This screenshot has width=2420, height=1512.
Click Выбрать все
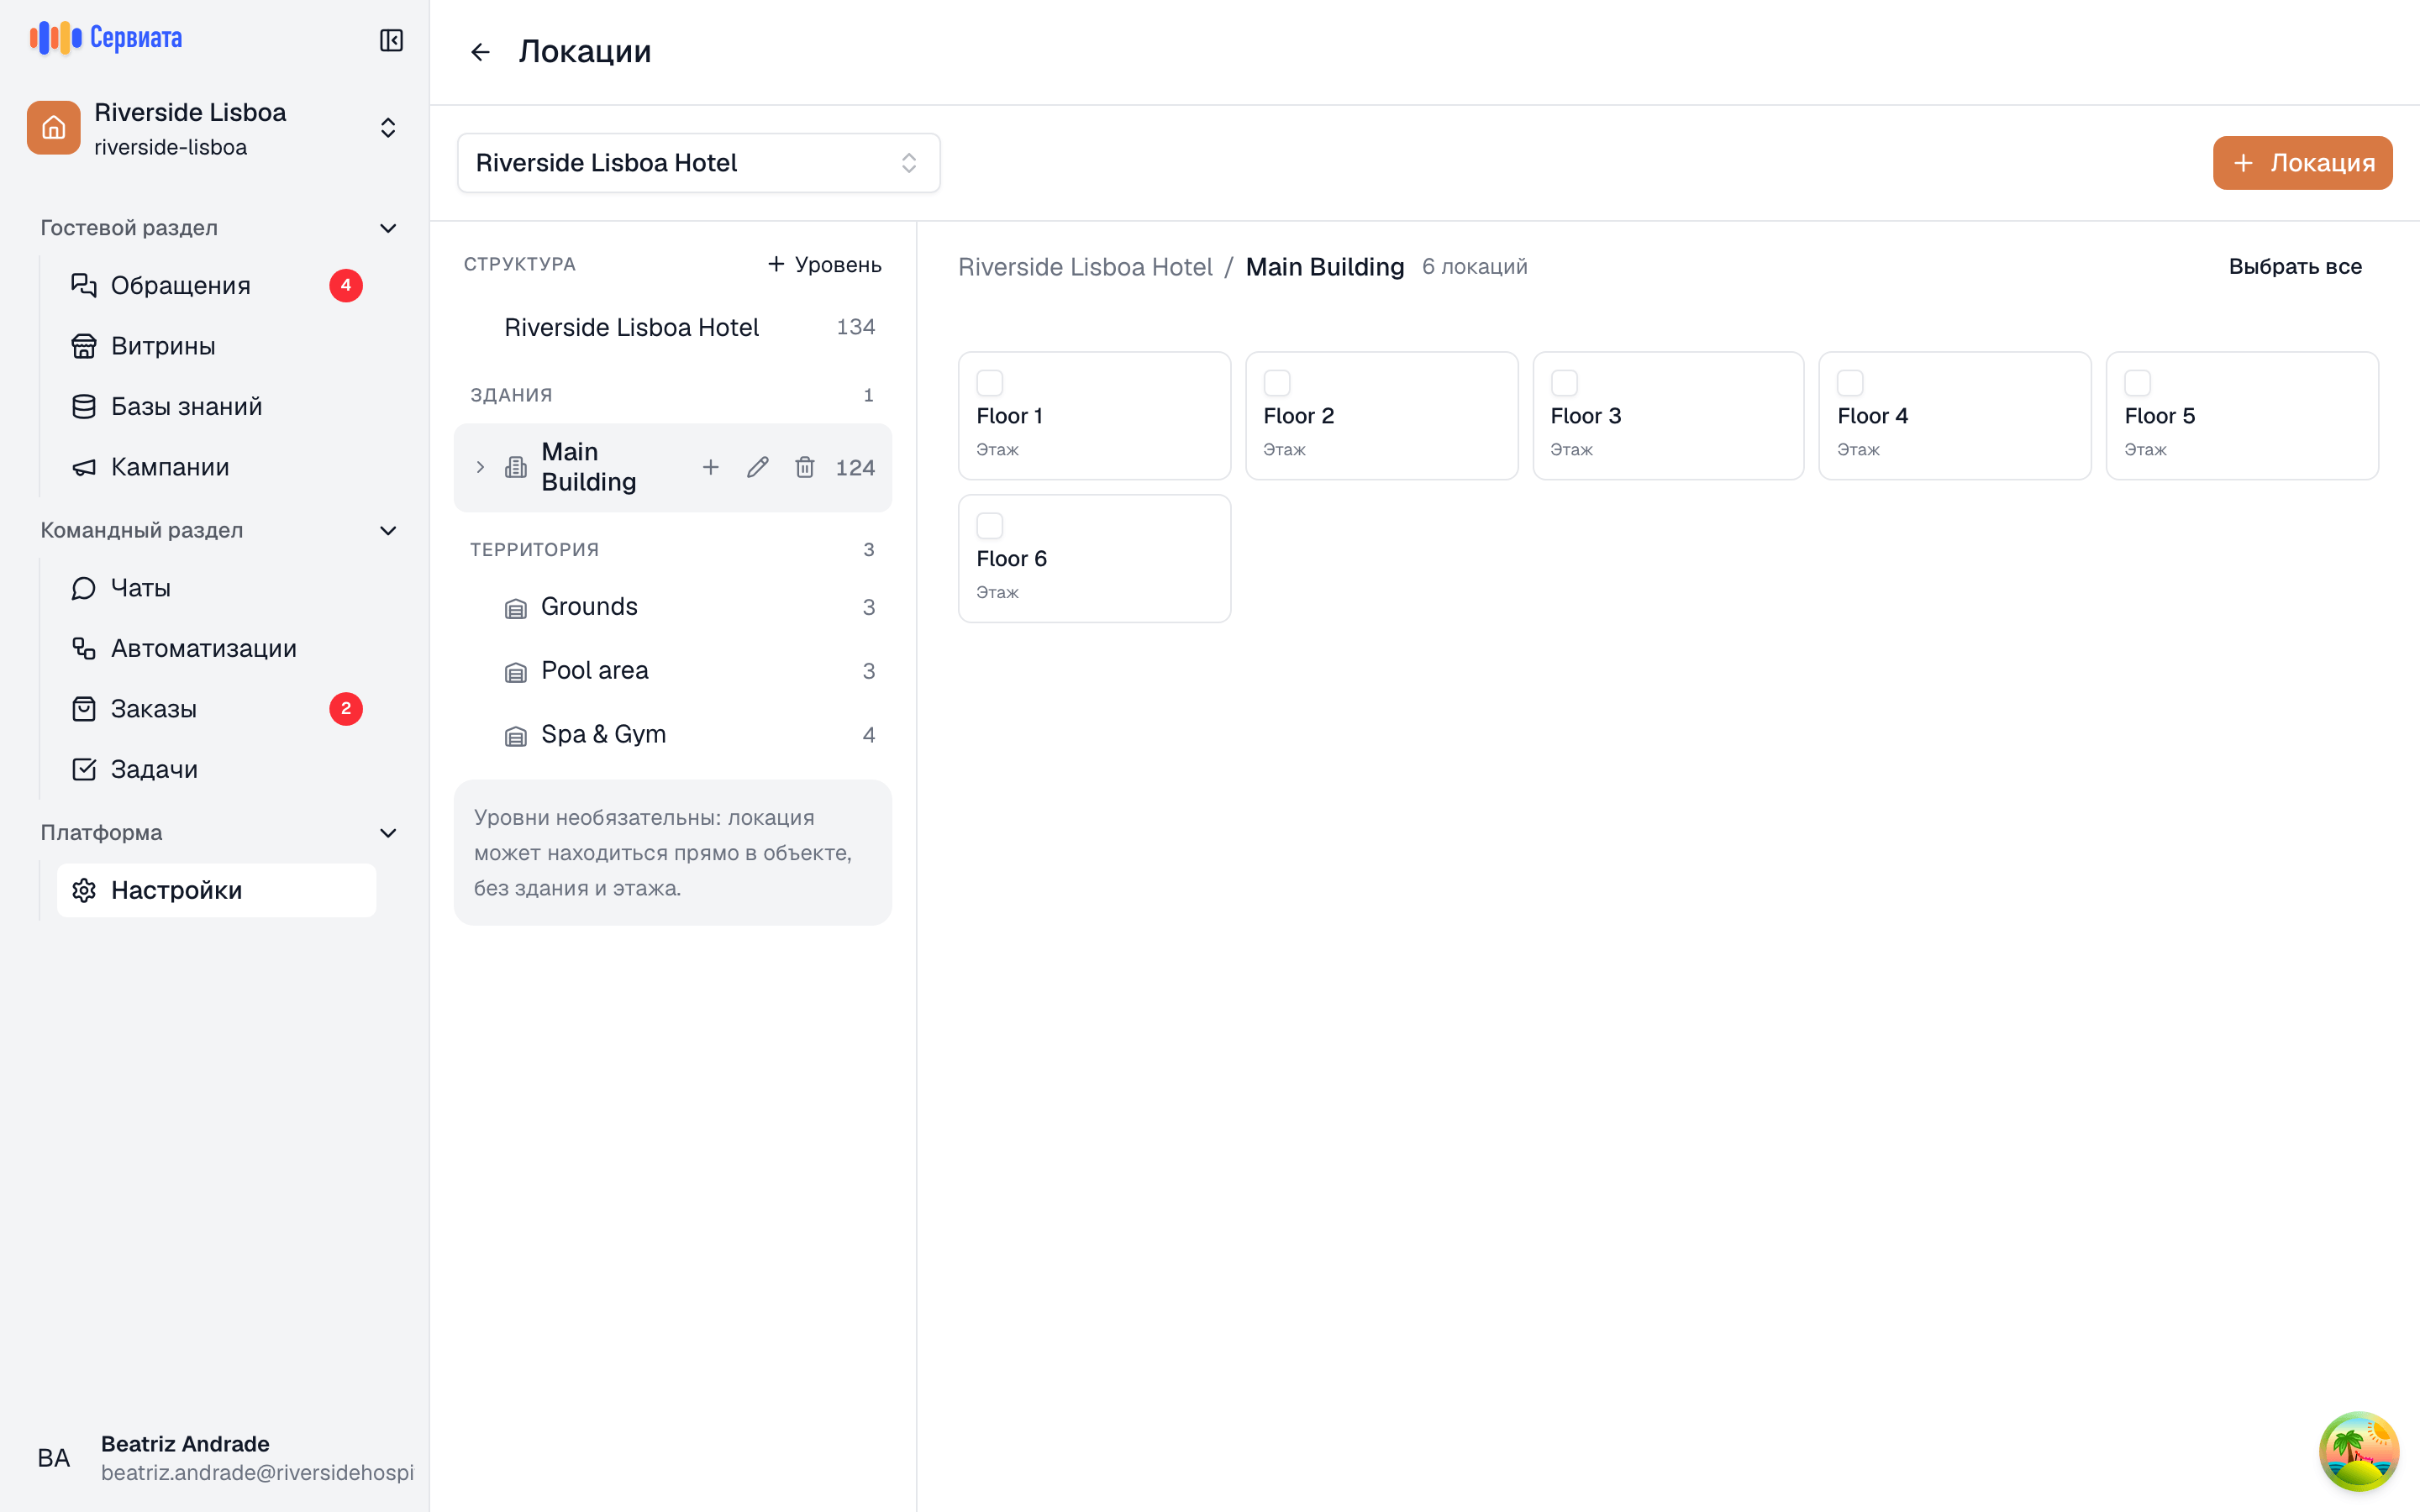[x=2295, y=267]
